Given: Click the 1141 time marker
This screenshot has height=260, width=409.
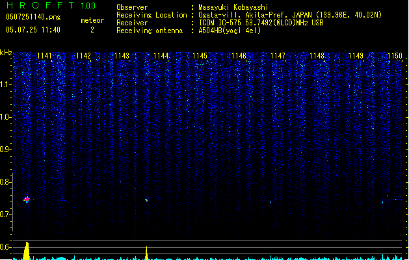Looking at the screenshot, I should 45,56.
